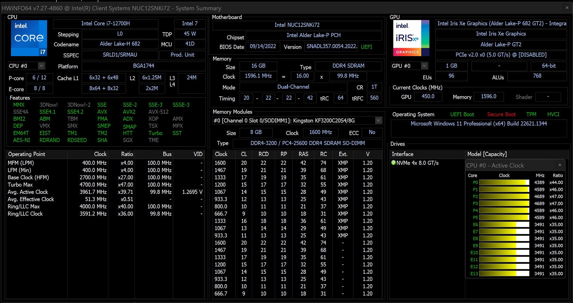Click the MCU 41D field
Image resolution: width=573 pixels, height=303 pixels.
(190, 44)
